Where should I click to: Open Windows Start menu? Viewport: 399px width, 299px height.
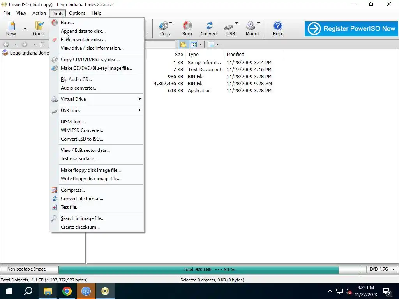pos(9,291)
